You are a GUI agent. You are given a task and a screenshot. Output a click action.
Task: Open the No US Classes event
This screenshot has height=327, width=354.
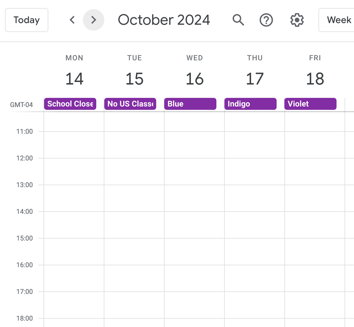tap(130, 104)
